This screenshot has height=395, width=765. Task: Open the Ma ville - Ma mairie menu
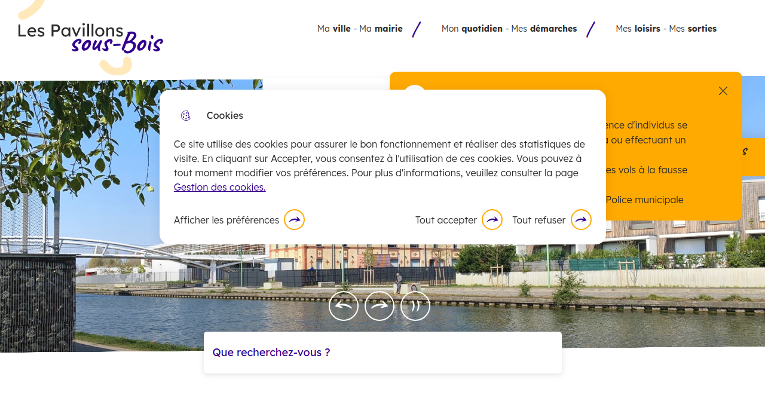point(360,28)
